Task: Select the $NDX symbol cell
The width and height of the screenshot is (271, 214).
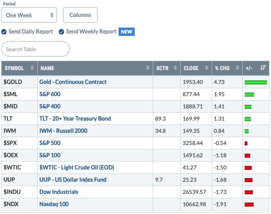Action: [x=19, y=204]
